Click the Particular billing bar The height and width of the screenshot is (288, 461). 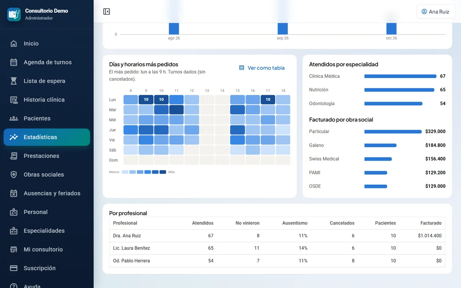pyautogui.click(x=393, y=132)
